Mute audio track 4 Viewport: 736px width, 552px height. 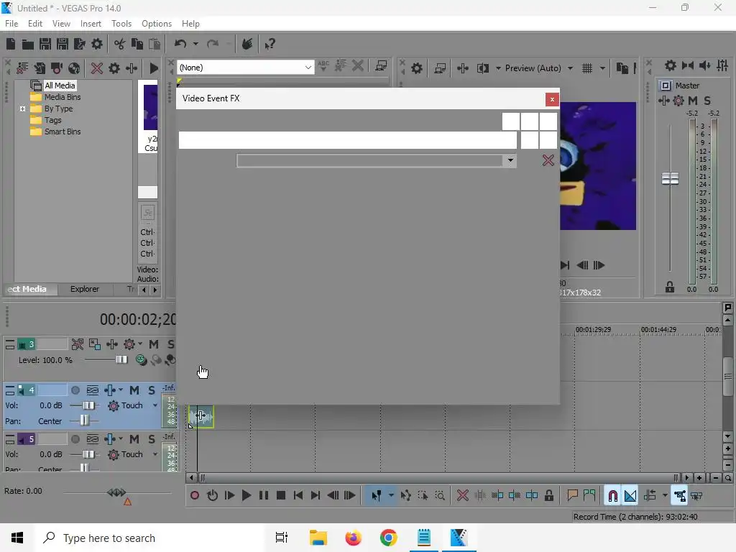[134, 390]
